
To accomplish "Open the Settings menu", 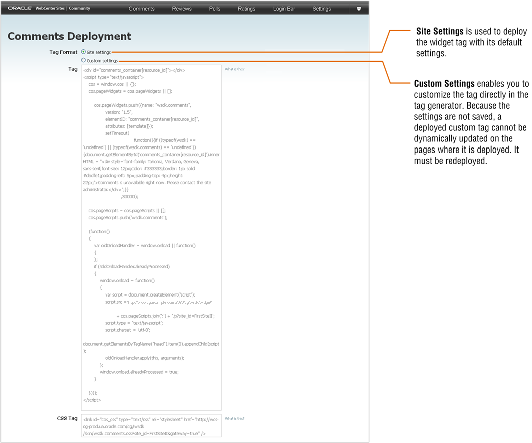I will pyautogui.click(x=322, y=9).
